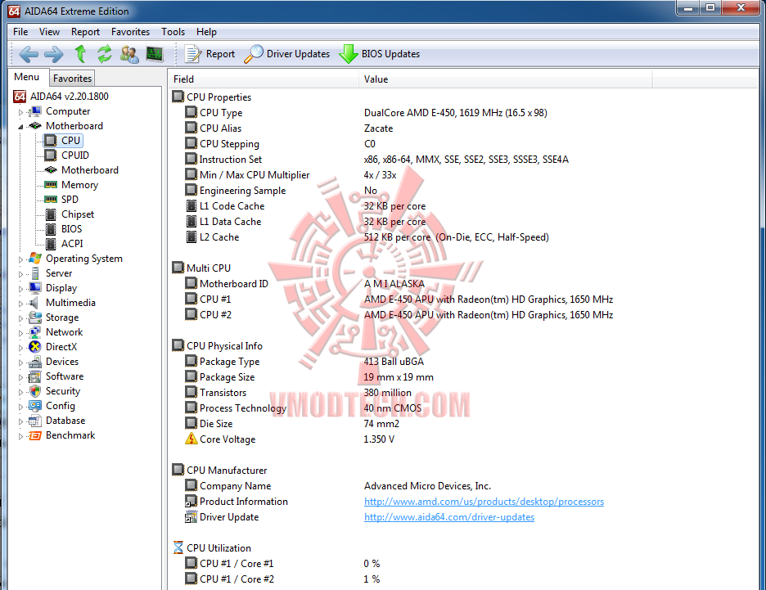Image resolution: width=766 pixels, height=590 pixels.
Task: Refresh the page with green arrows icon
Action: click(105, 54)
